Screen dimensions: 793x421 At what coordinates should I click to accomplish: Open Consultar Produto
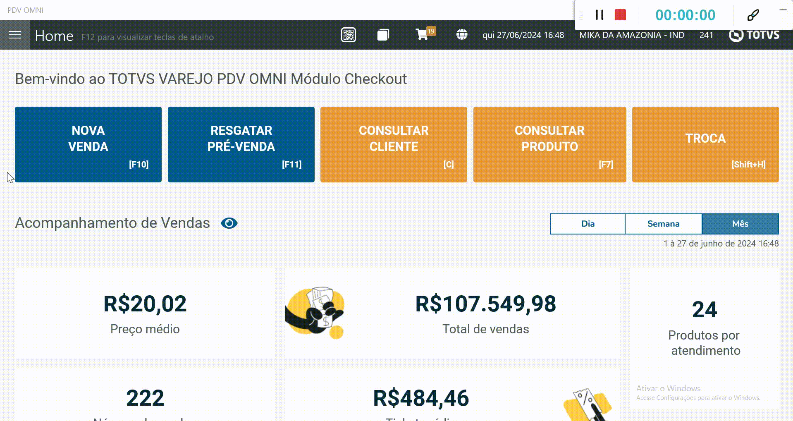click(x=549, y=144)
